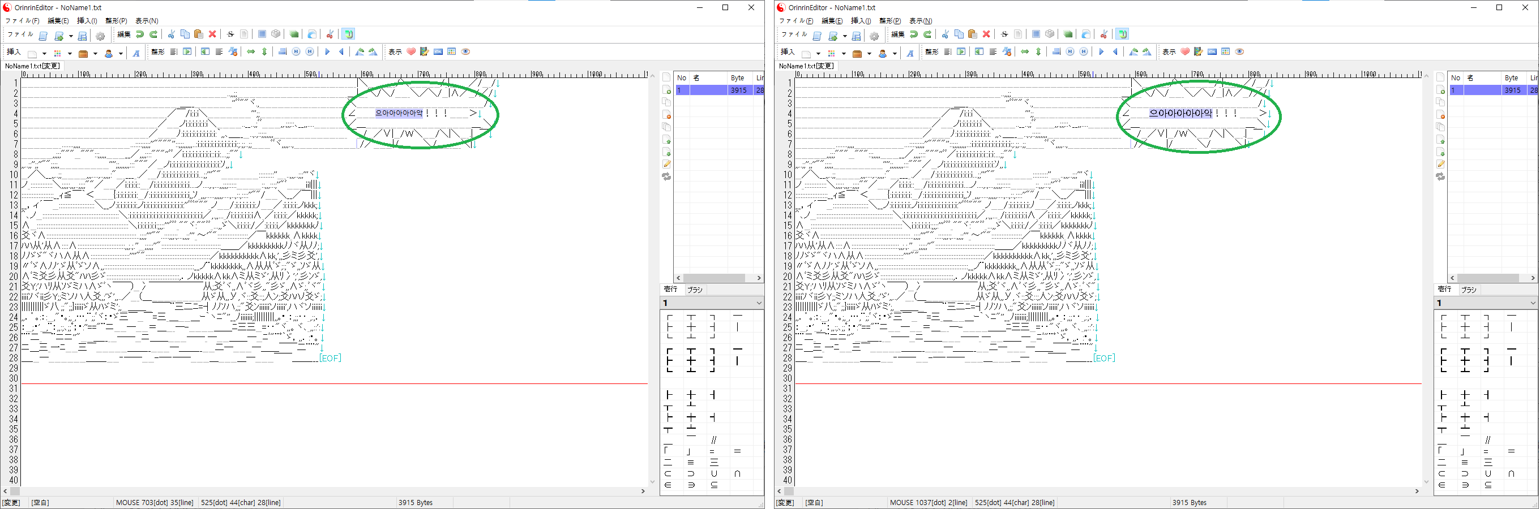Expand the '1' combo box in left window

[x=759, y=303]
